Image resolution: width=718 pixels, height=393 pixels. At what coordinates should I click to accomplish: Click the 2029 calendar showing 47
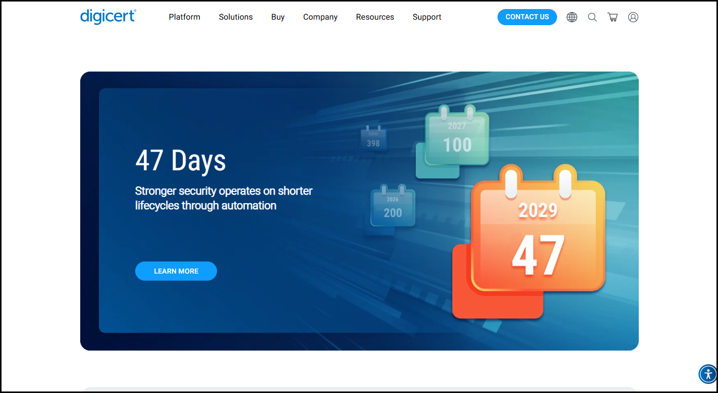(x=537, y=232)
